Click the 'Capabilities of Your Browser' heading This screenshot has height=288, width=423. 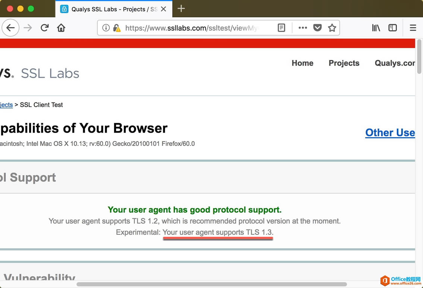tap(84, 128)
